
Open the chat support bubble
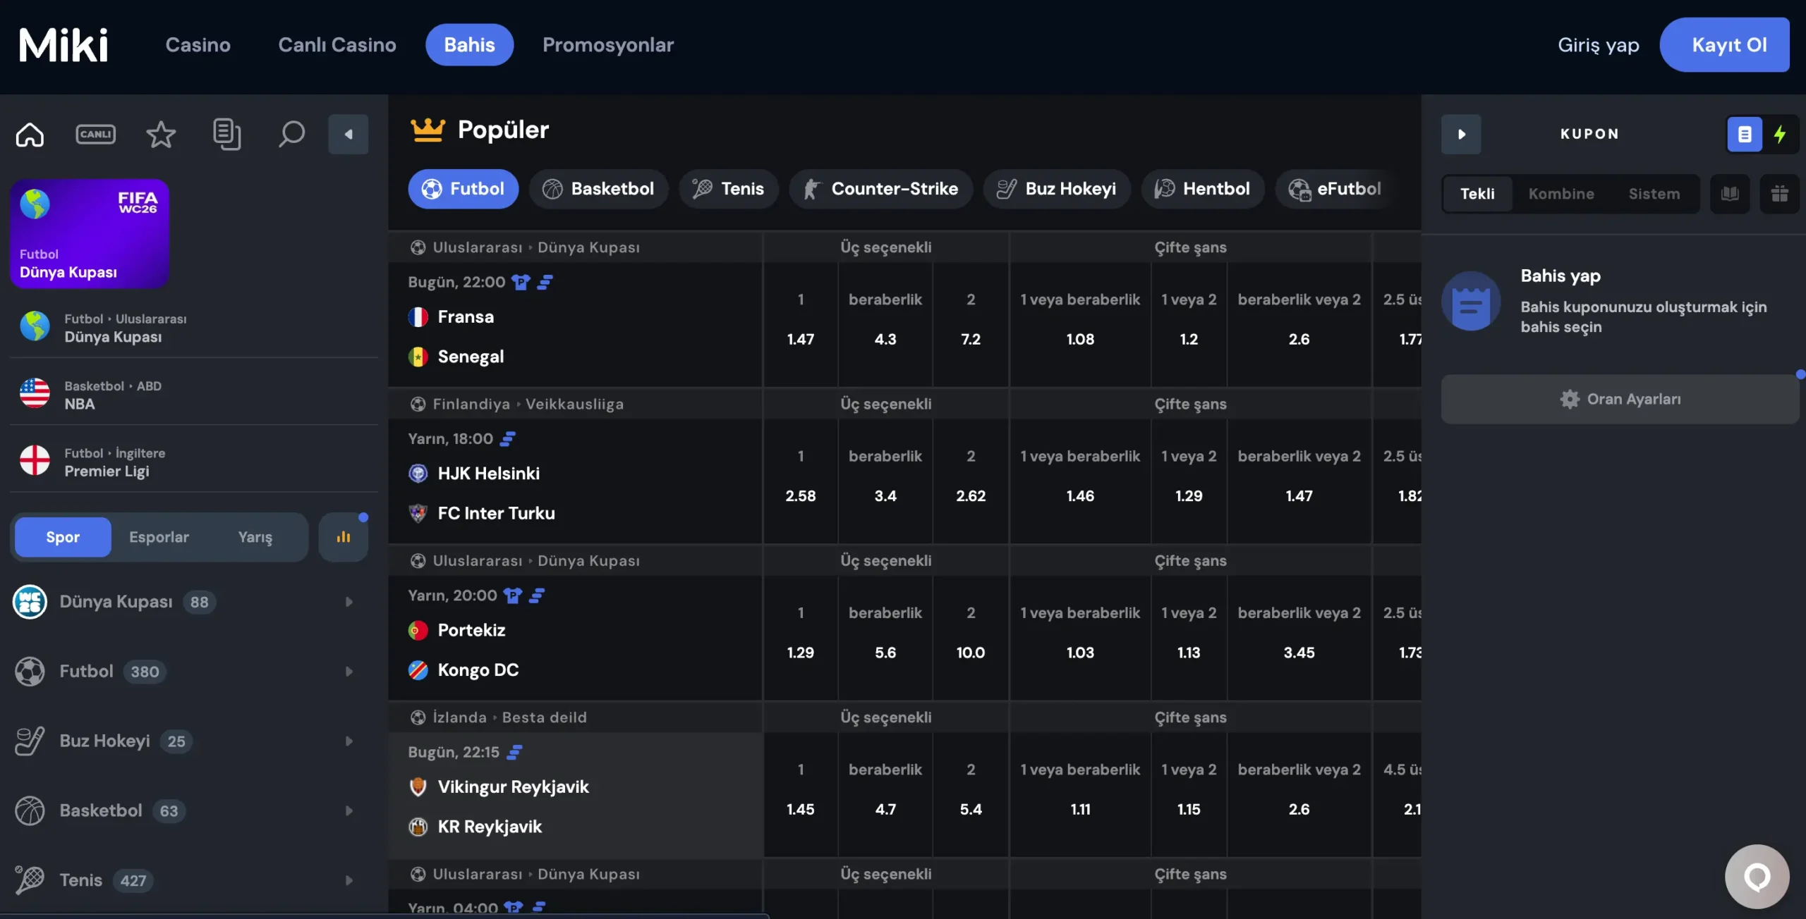(x=1757, y=877)
